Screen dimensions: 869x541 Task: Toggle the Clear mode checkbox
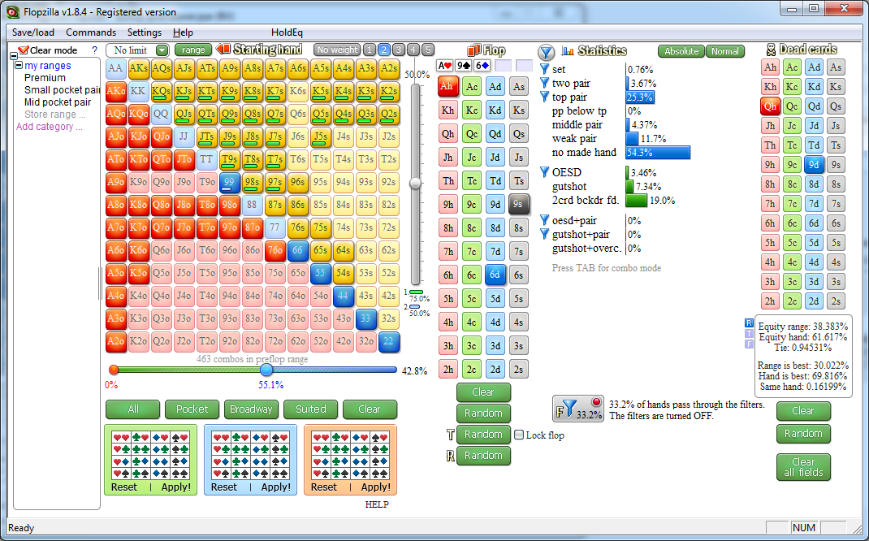click(x=24, y=50)
